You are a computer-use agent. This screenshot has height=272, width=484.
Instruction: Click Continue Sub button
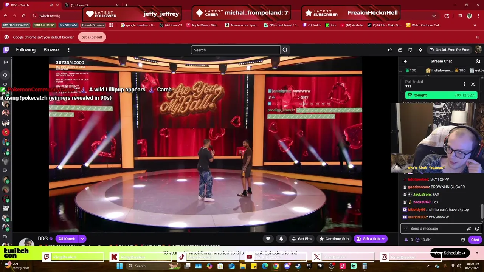point(334,239)
